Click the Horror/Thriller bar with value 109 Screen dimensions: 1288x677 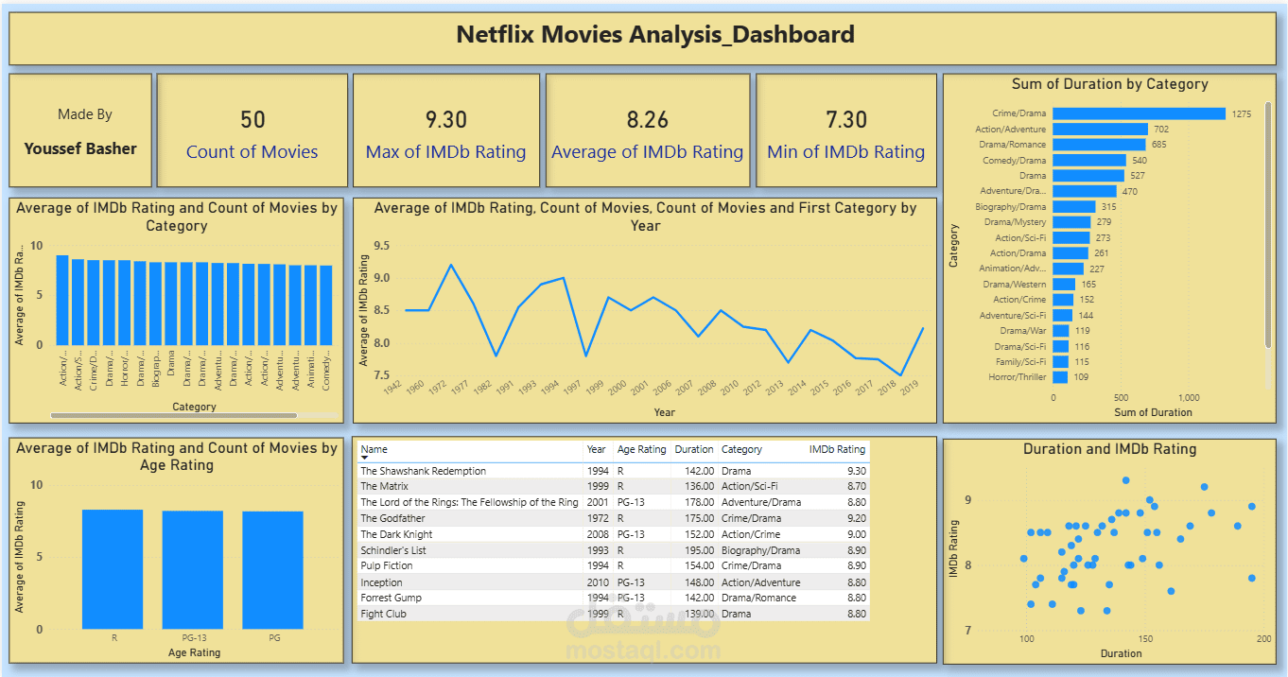[1060, 377]
